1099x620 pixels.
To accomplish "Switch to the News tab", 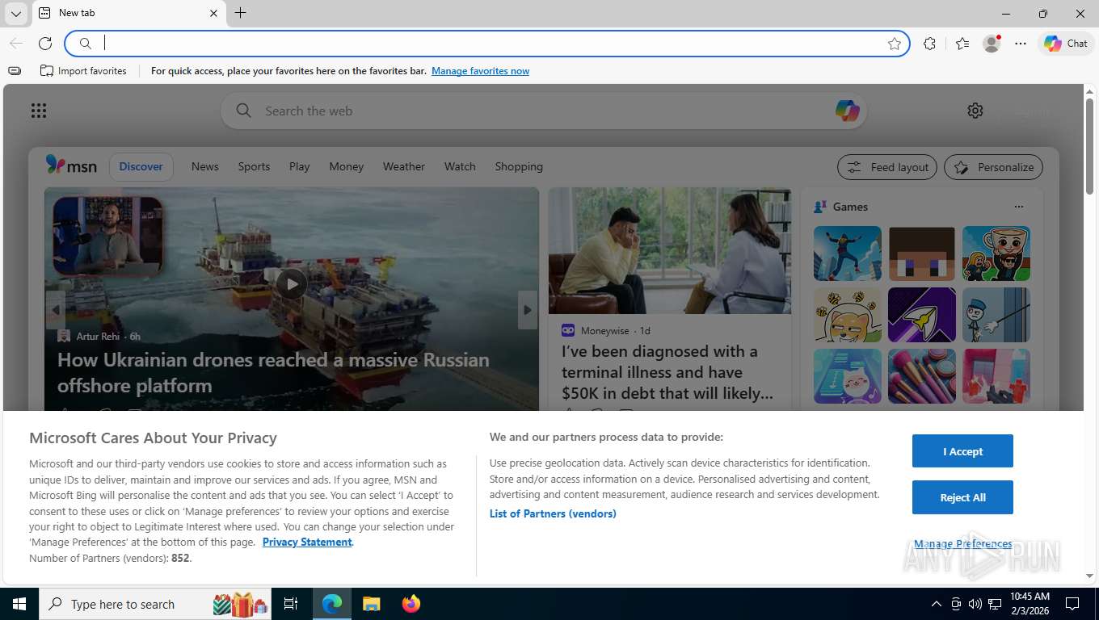I will (205, 166).
